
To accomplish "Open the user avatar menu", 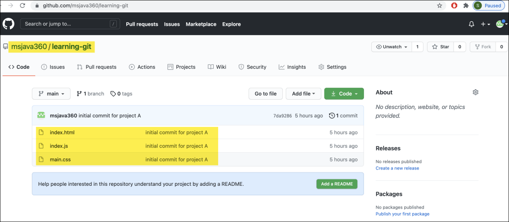I will point(502,24).
